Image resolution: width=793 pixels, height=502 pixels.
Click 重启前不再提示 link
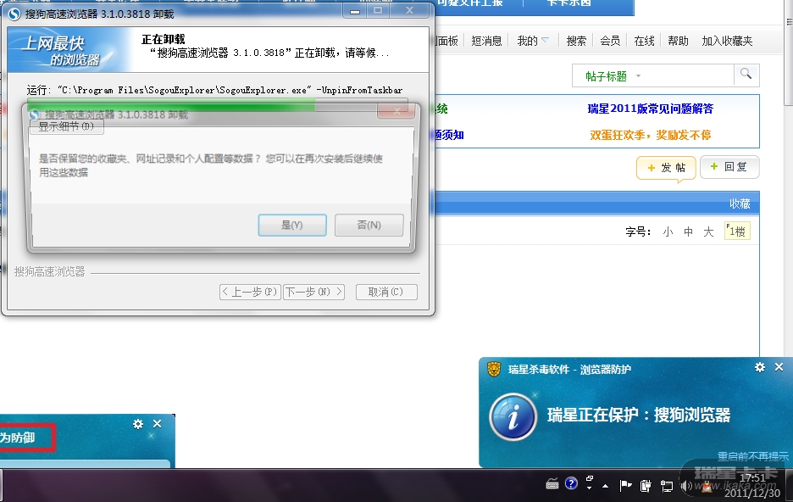click(752, 456)
